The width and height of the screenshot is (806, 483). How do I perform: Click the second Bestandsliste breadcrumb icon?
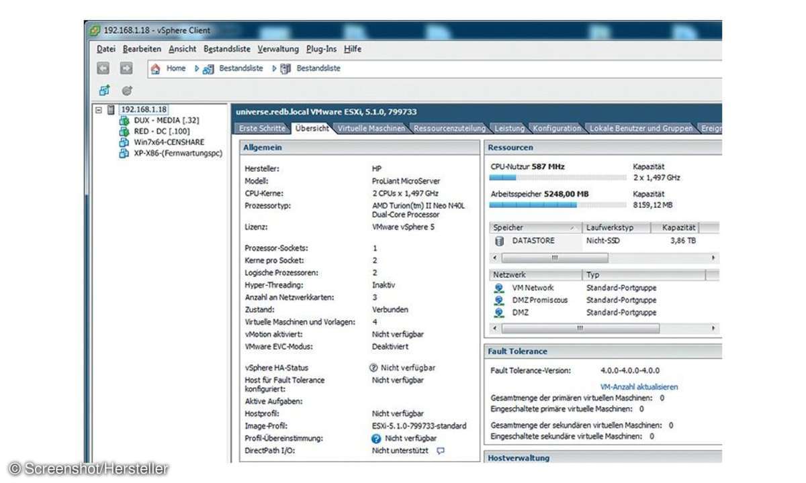pos(286,68)
